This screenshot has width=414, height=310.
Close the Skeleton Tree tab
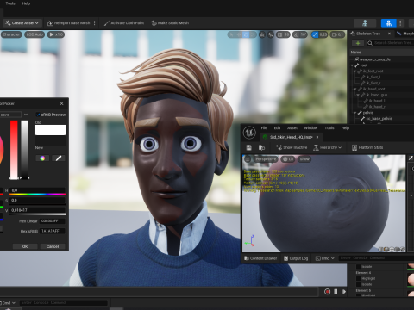click(389, 34)
